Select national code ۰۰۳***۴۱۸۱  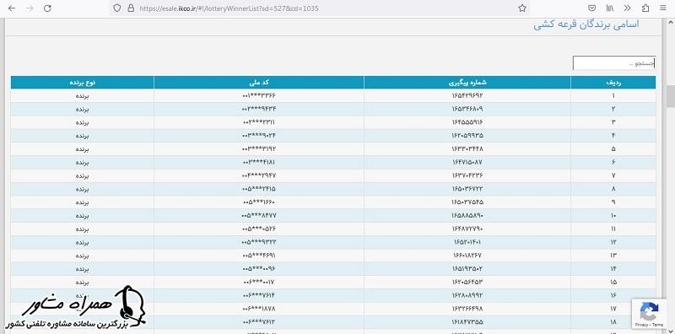point(259,162)
